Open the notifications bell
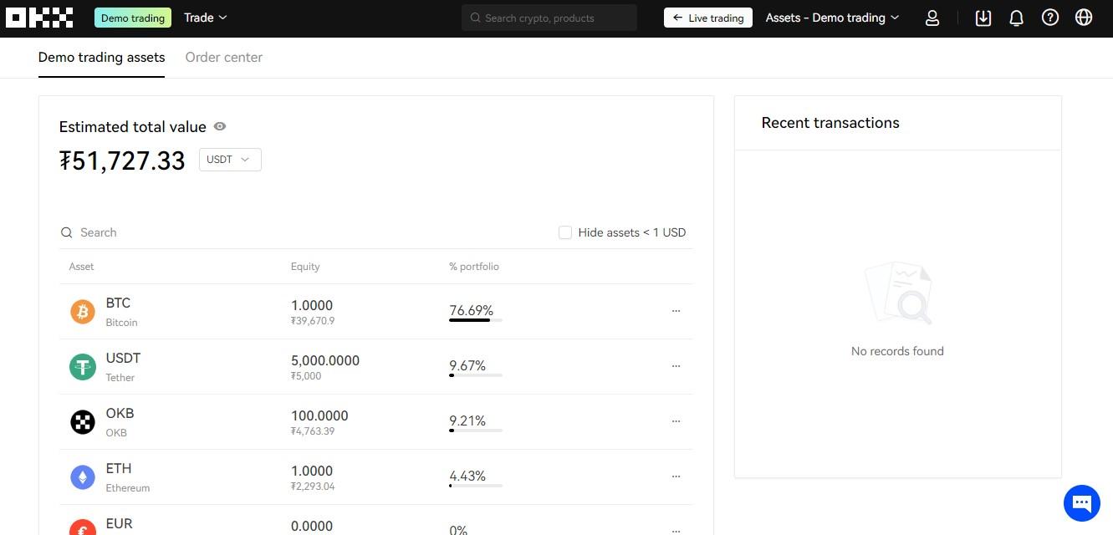Viewport: 1113px width, 535px height. pos(1017,18)
